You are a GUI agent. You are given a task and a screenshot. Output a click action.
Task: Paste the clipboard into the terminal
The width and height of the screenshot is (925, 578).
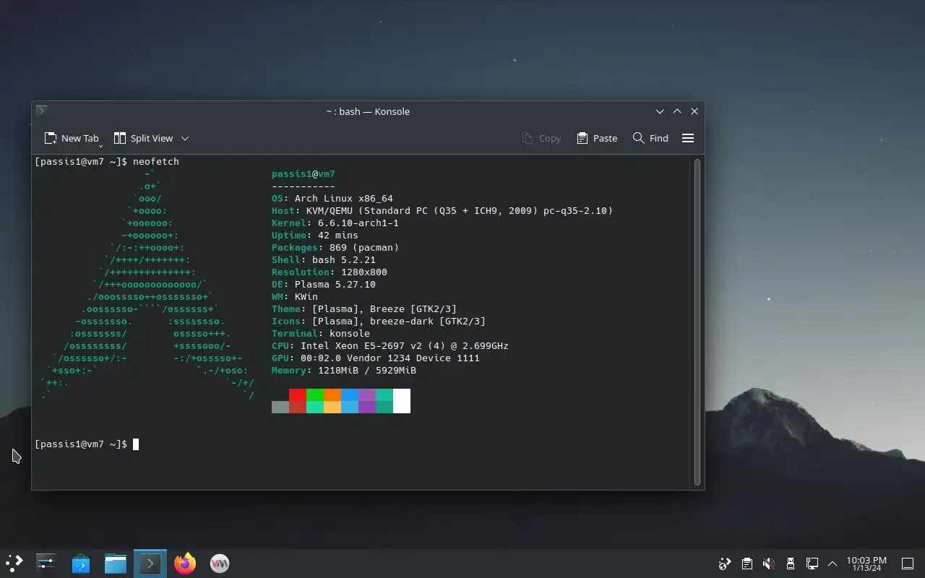[597, 138]
